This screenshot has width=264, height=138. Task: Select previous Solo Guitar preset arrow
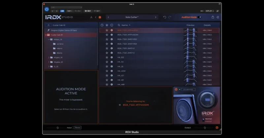[x=108, y=17]
